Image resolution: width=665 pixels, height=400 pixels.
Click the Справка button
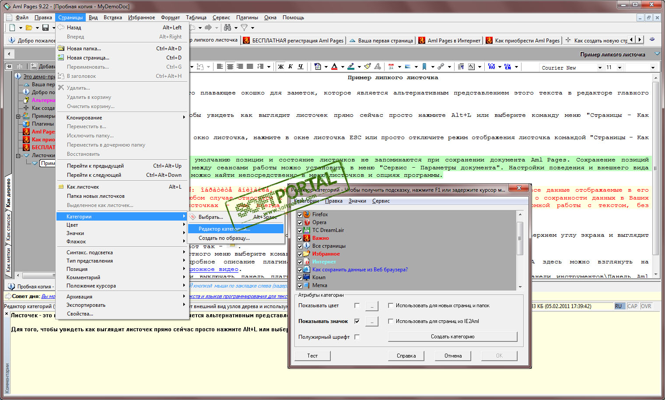[406, 356]
